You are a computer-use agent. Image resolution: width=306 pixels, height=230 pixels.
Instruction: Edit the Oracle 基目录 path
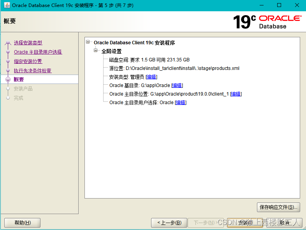coord(177,85)
